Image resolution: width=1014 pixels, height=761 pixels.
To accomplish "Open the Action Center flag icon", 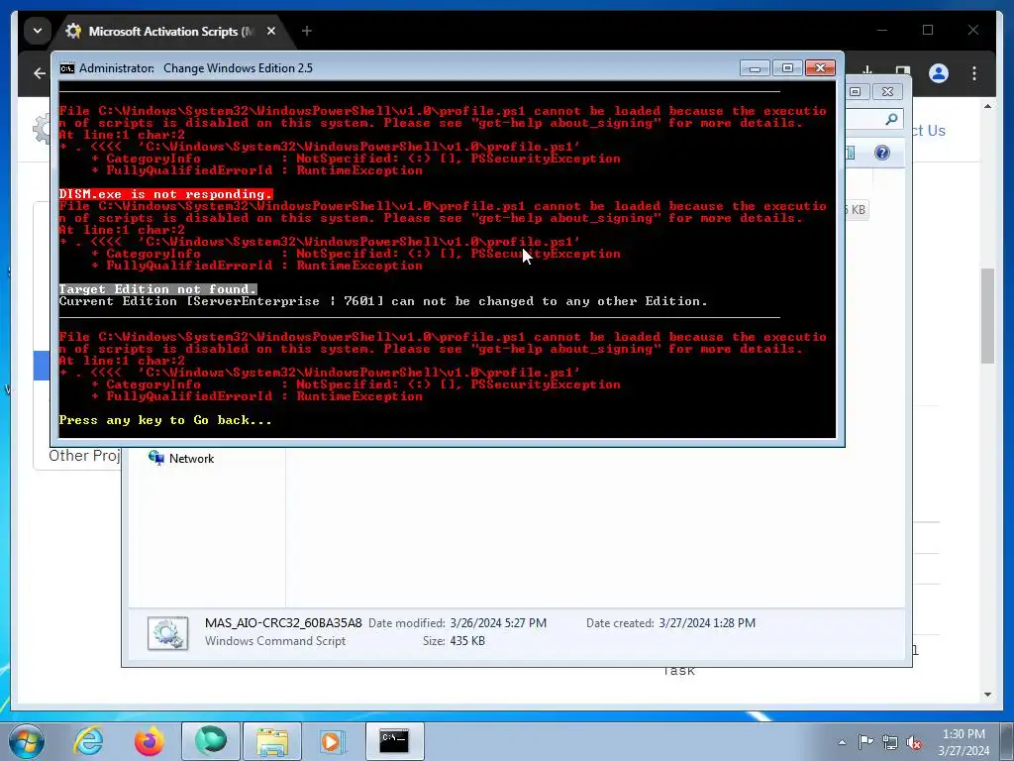I will [865, 741].
